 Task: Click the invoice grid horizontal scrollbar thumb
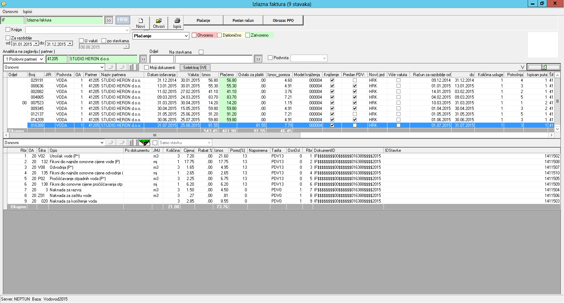click(x=154, y=135)
